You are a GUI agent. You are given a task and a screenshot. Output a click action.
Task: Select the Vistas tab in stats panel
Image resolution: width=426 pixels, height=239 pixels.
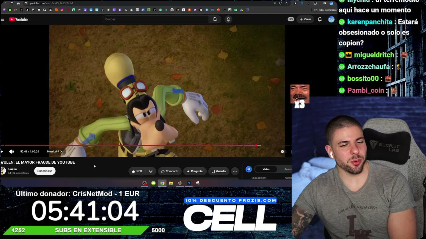[x=266, y=169]
